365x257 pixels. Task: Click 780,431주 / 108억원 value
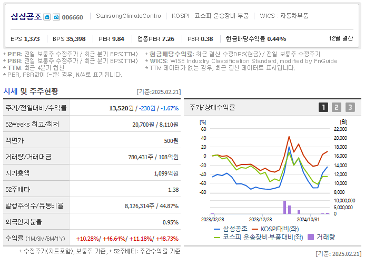(x=153, y=157)
